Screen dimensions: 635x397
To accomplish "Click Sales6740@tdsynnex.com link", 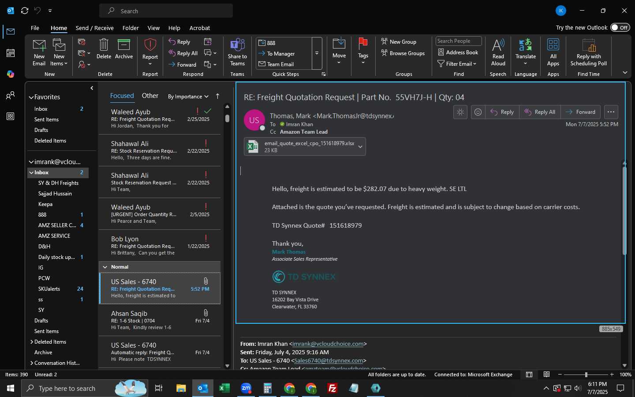I will coord(329,360).
